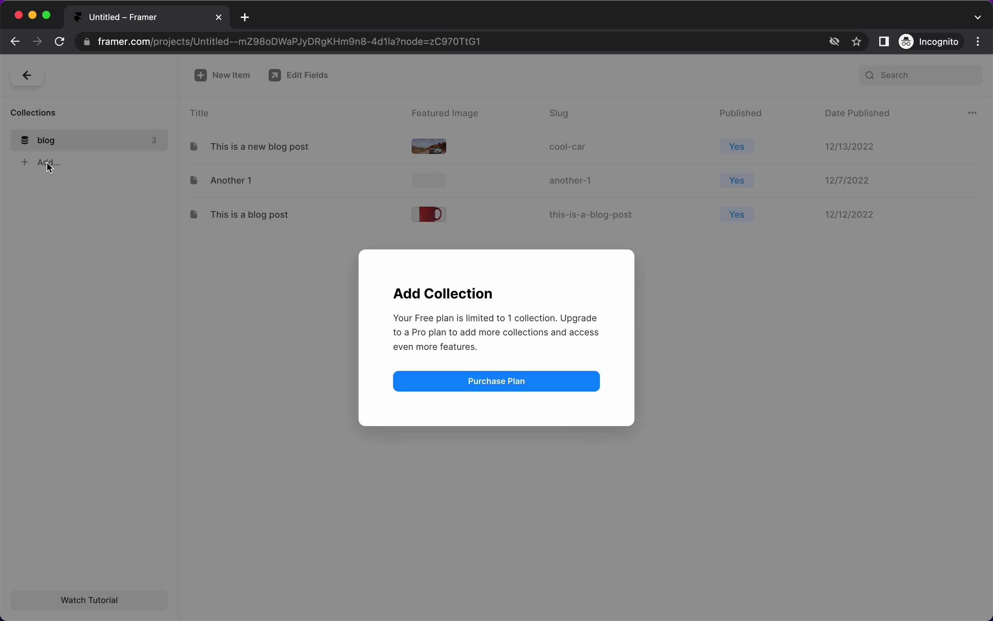Click the three-dot overflow menu icon
The width and height of the screenshot is (993, 621).
pyautogui.click(x=972, y=113)
